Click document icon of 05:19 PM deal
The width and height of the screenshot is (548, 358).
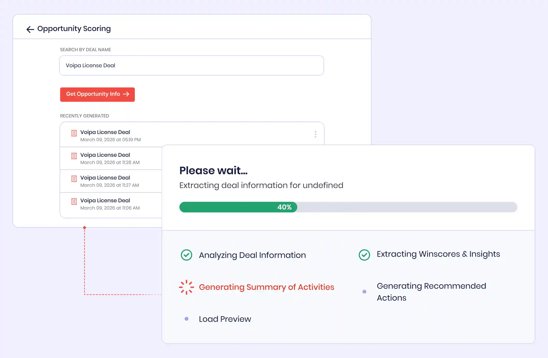click(x=74, y=133)
